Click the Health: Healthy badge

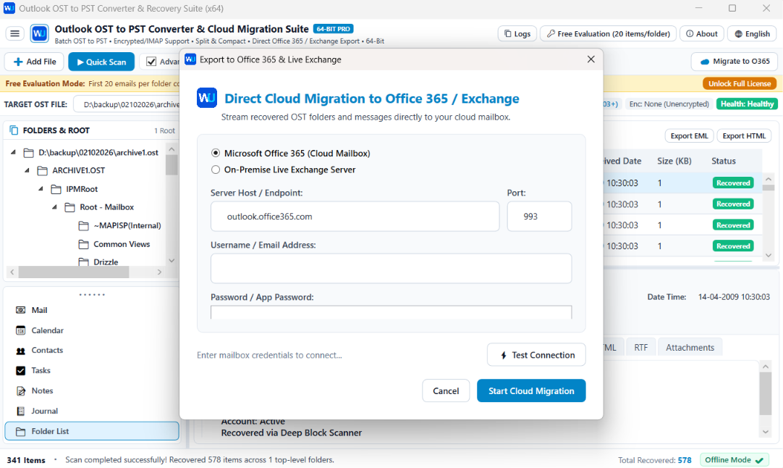pos(747,104)
